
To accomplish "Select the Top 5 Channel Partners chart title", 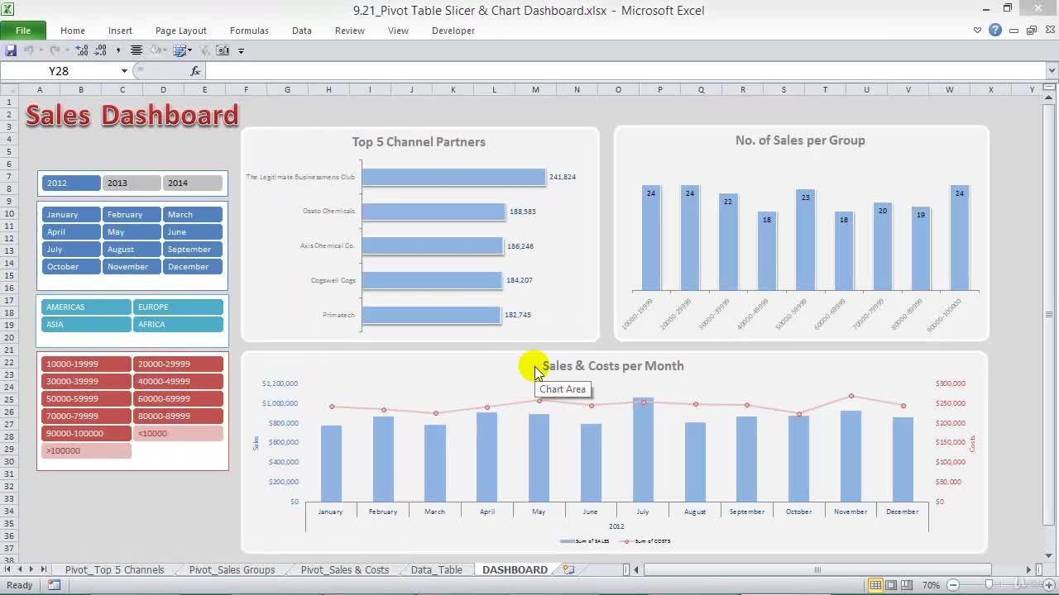I will (419, 142).
